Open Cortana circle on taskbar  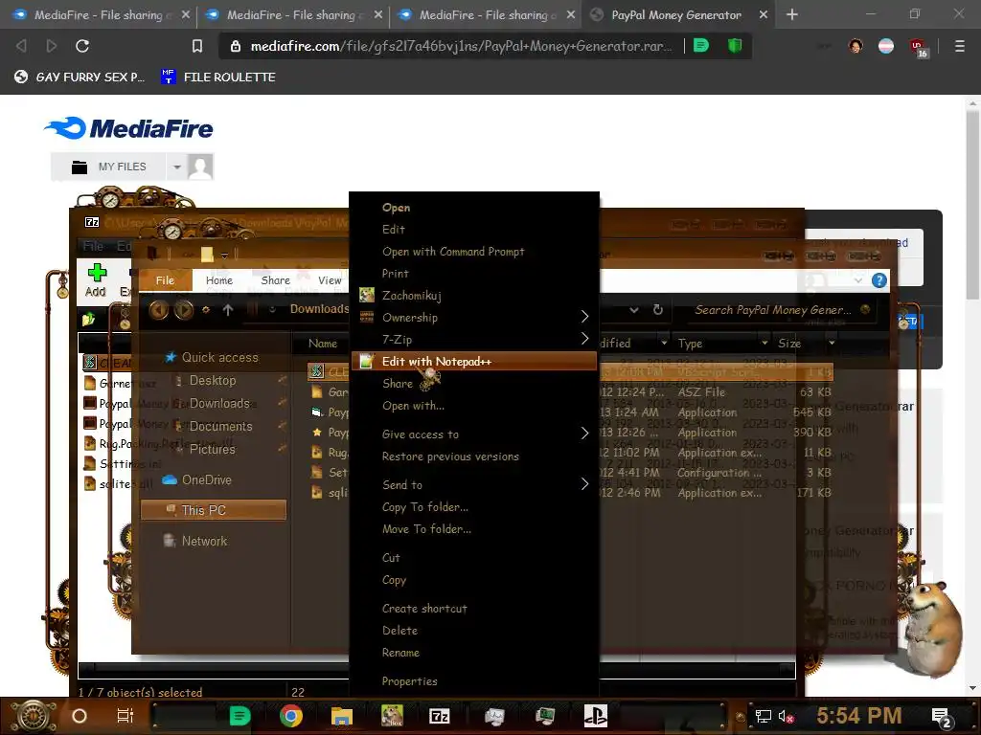point(80,716)
